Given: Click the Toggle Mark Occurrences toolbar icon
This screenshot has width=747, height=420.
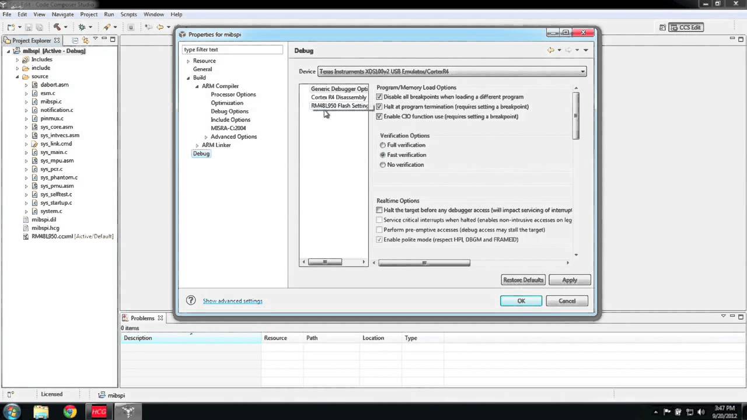Looking at the screenshot, I should pyautogui.click(x=131, y=27).
